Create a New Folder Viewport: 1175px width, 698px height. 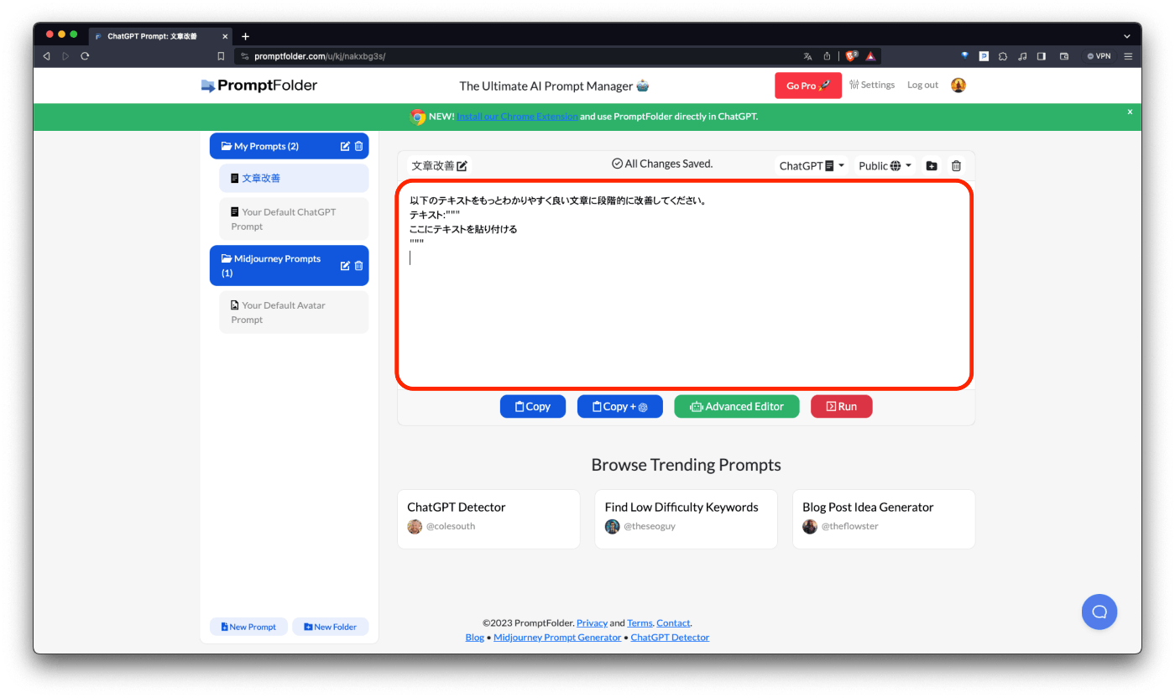pyautogui.click(x=330, y=627)
